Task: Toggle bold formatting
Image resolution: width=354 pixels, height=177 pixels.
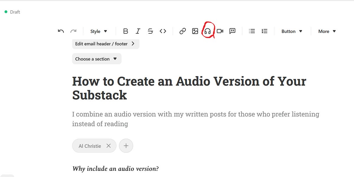Action: tap(126, 31)
